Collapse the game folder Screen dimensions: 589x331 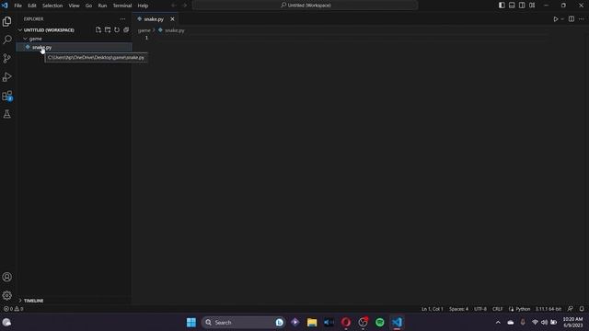pyautogui.click(x=35, y=39)
